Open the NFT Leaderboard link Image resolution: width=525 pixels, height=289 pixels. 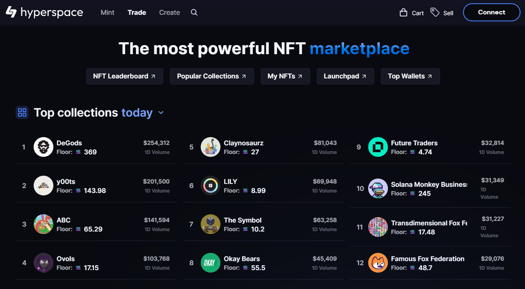coord(124,76)
